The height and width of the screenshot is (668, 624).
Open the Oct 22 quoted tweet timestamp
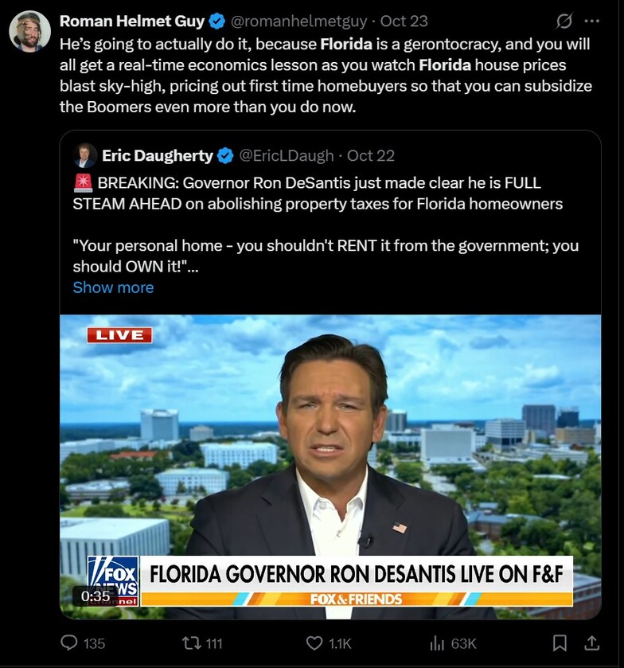click(x=371, y=155)
